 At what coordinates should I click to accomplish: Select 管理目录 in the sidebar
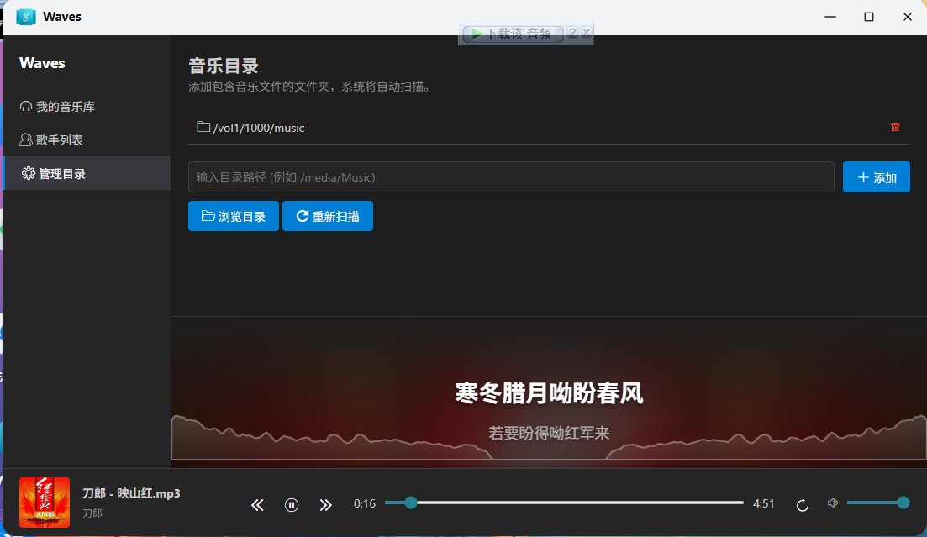pyautogui.click(x=87, y=173)
